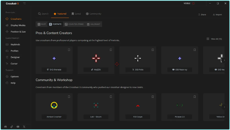Switch to the Saved tab

76,14
